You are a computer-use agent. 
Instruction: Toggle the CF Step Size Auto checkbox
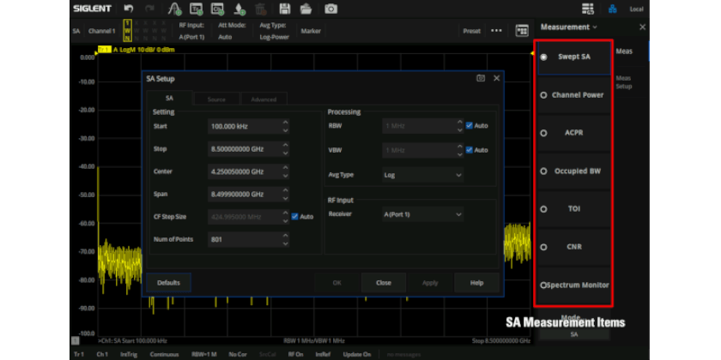click(x=296, y=216)
